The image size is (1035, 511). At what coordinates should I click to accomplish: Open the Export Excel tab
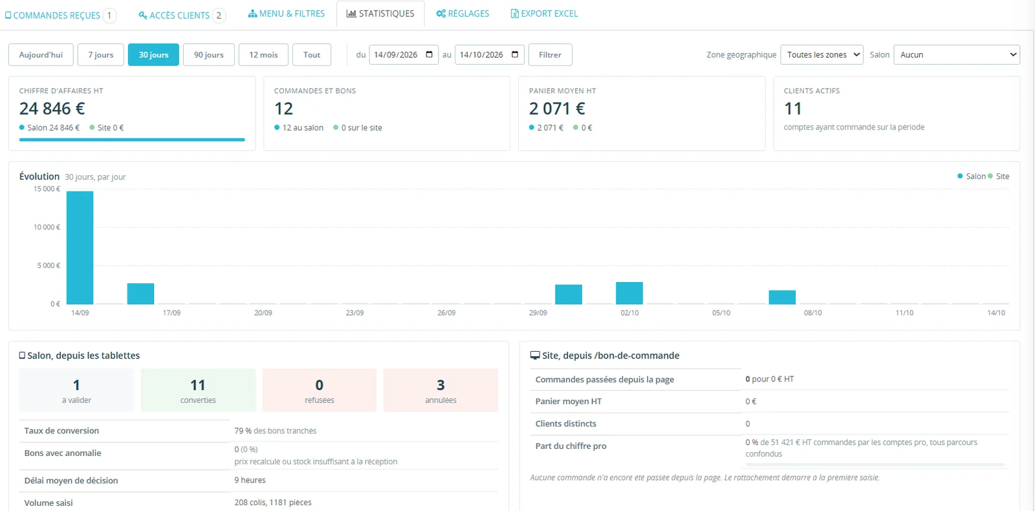544,14
